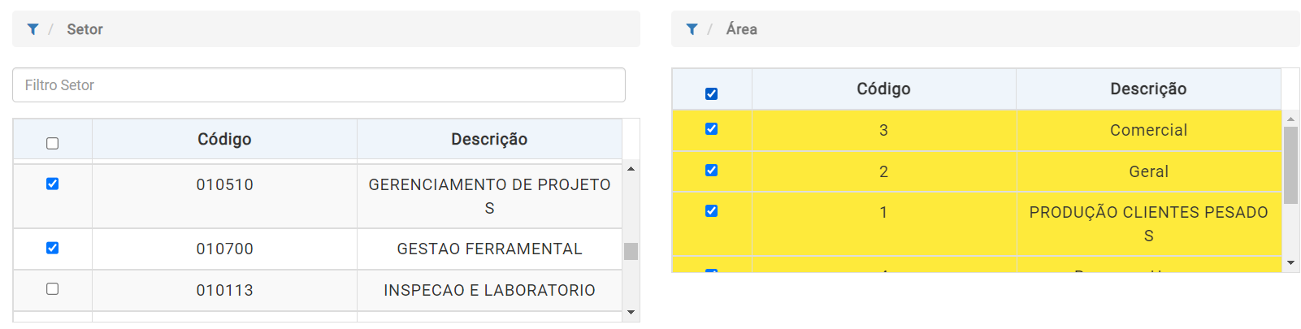Click the Área table scrollbar thumb
The image size is (1301, 329).
(x=1290, y=165)
